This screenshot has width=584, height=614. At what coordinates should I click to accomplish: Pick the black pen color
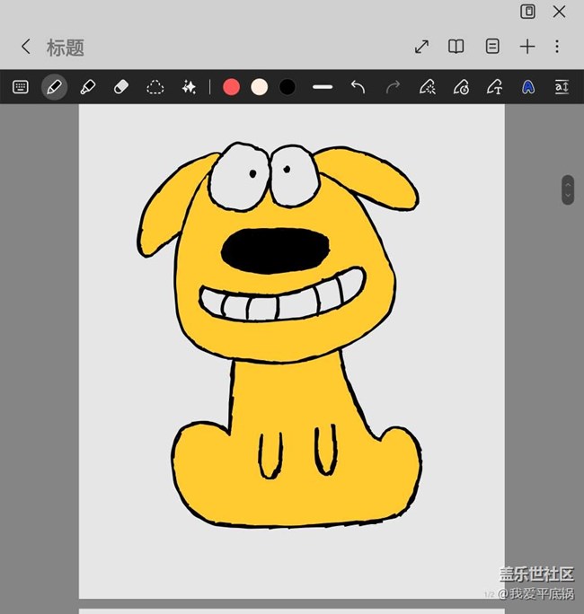[288, 87]
